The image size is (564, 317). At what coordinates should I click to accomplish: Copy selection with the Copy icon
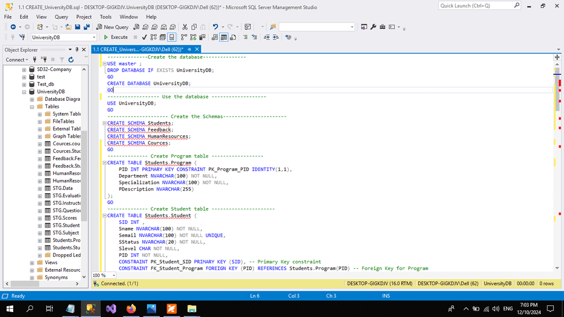coord(194,27)
